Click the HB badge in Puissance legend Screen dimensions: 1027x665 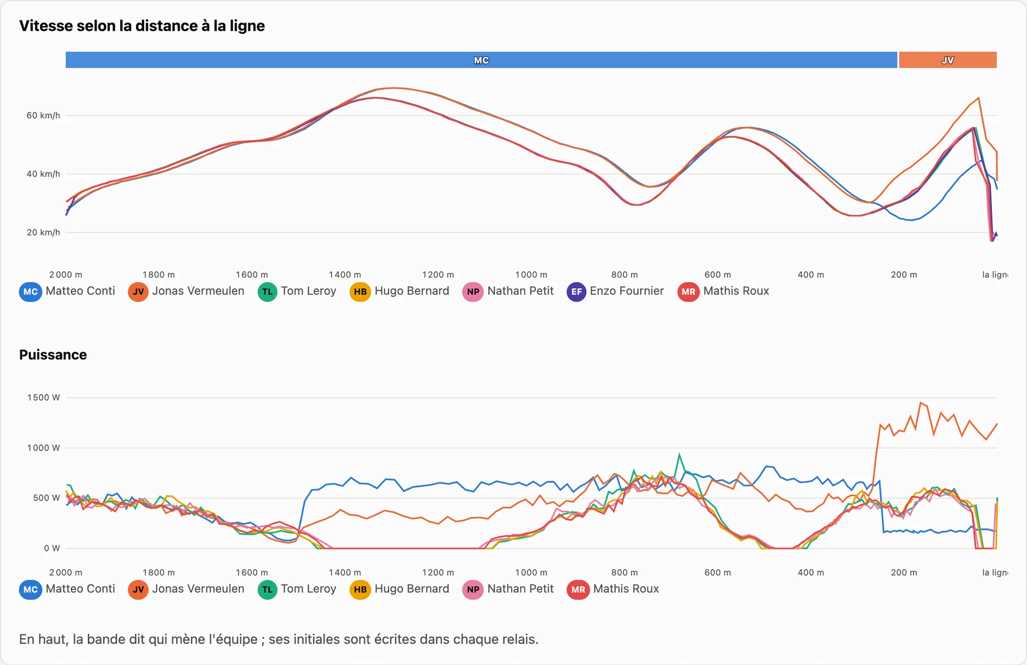[360, 589]
